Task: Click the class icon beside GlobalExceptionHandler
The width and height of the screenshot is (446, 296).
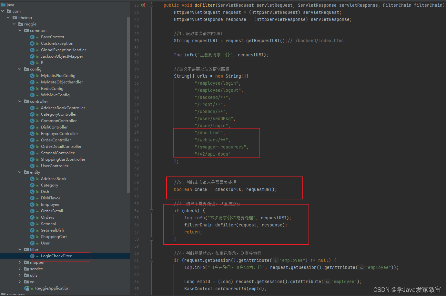Action: point(32,50)
